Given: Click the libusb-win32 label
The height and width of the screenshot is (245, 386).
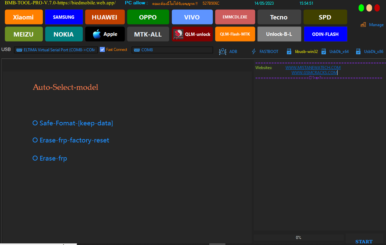Looking at the screenshot, I should [x=306, y=52].
